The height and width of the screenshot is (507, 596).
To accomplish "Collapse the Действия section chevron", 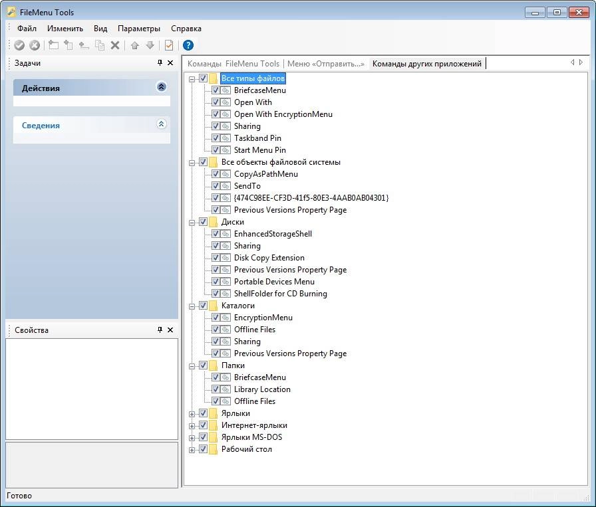I will [161, 87].
